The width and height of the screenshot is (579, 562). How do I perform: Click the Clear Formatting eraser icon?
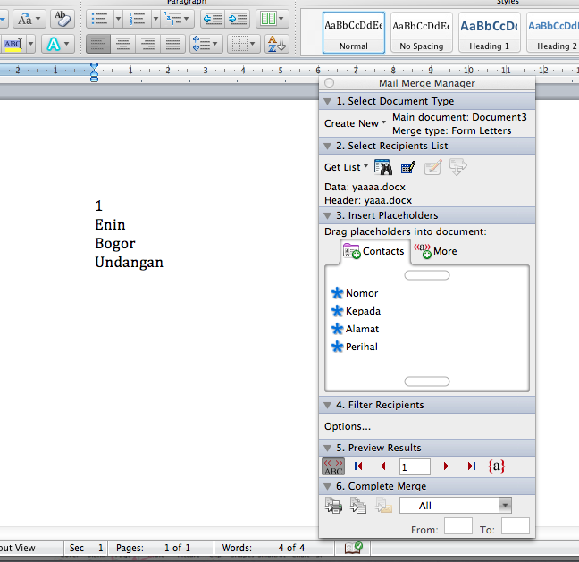pyautogui.click(x=63, y=19)
